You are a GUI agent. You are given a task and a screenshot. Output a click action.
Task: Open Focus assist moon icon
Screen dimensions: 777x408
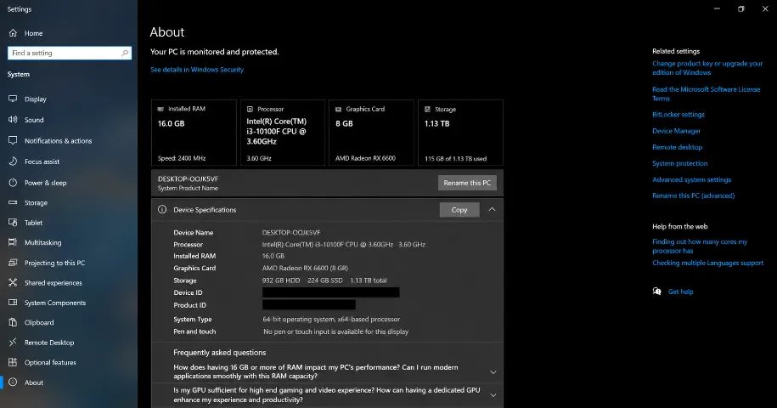(x=13, y=161)
